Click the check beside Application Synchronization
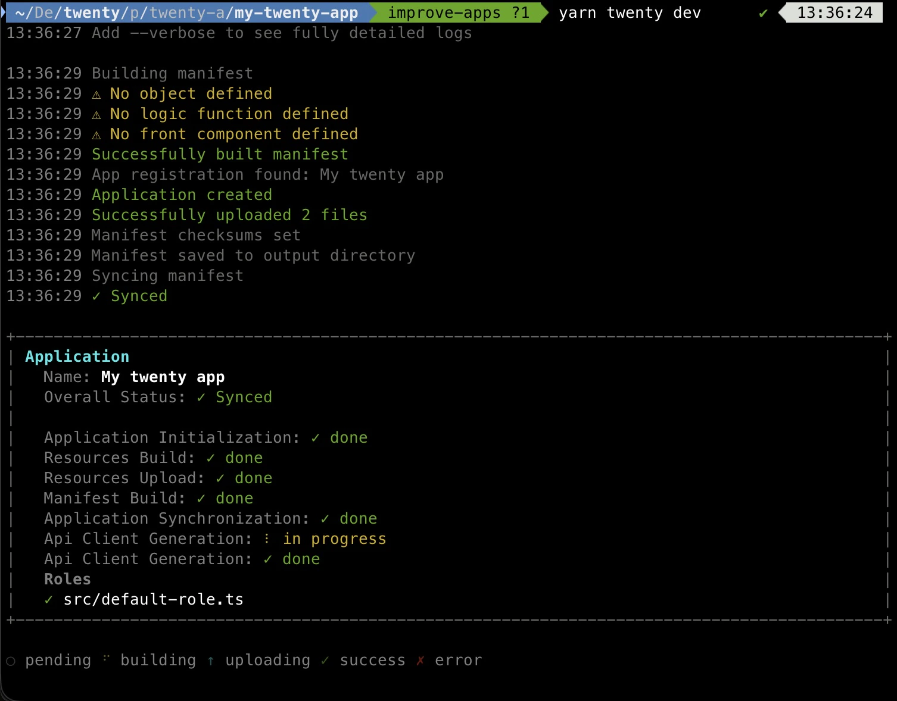The width and height of the screenshot is (897, 701). pyautogui.click(x=325, y=518)
